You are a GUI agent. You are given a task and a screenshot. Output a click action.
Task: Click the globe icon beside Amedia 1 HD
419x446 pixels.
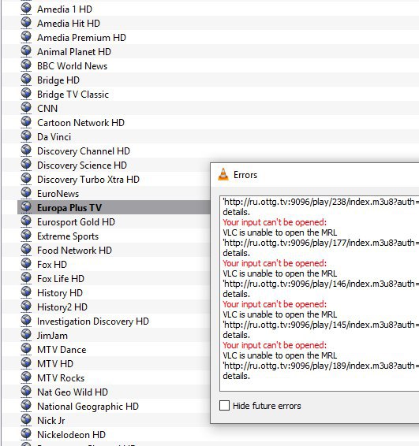click(x=26, y=8)
